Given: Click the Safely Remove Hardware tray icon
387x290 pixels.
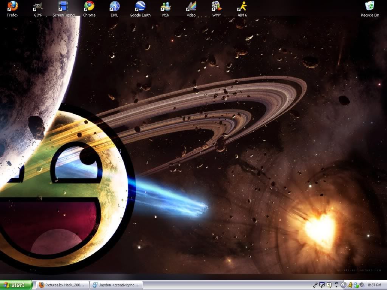Looking at the screenshot, I should pyautogui.click(x=362, y=285).
